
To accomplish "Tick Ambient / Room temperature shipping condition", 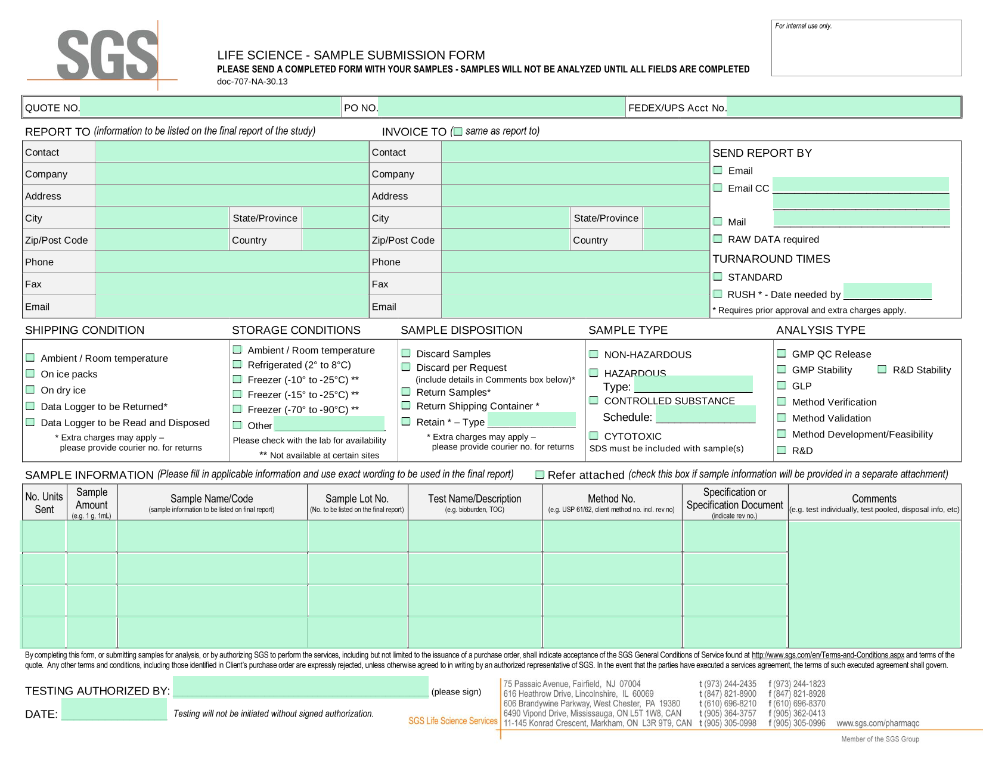I will click(30, 358).
